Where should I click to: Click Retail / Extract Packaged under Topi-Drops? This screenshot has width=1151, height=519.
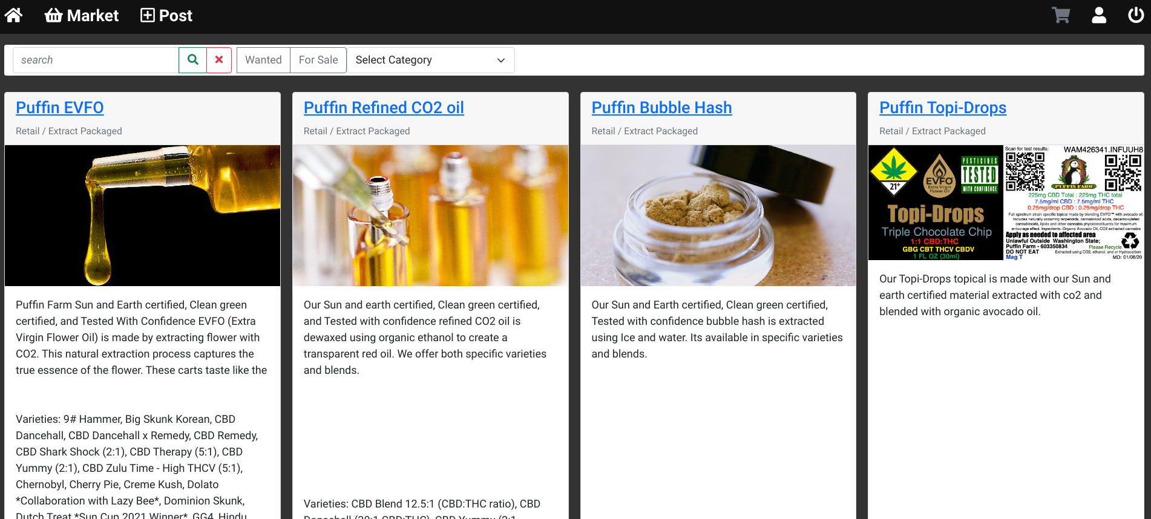click(x=933, y=131)
